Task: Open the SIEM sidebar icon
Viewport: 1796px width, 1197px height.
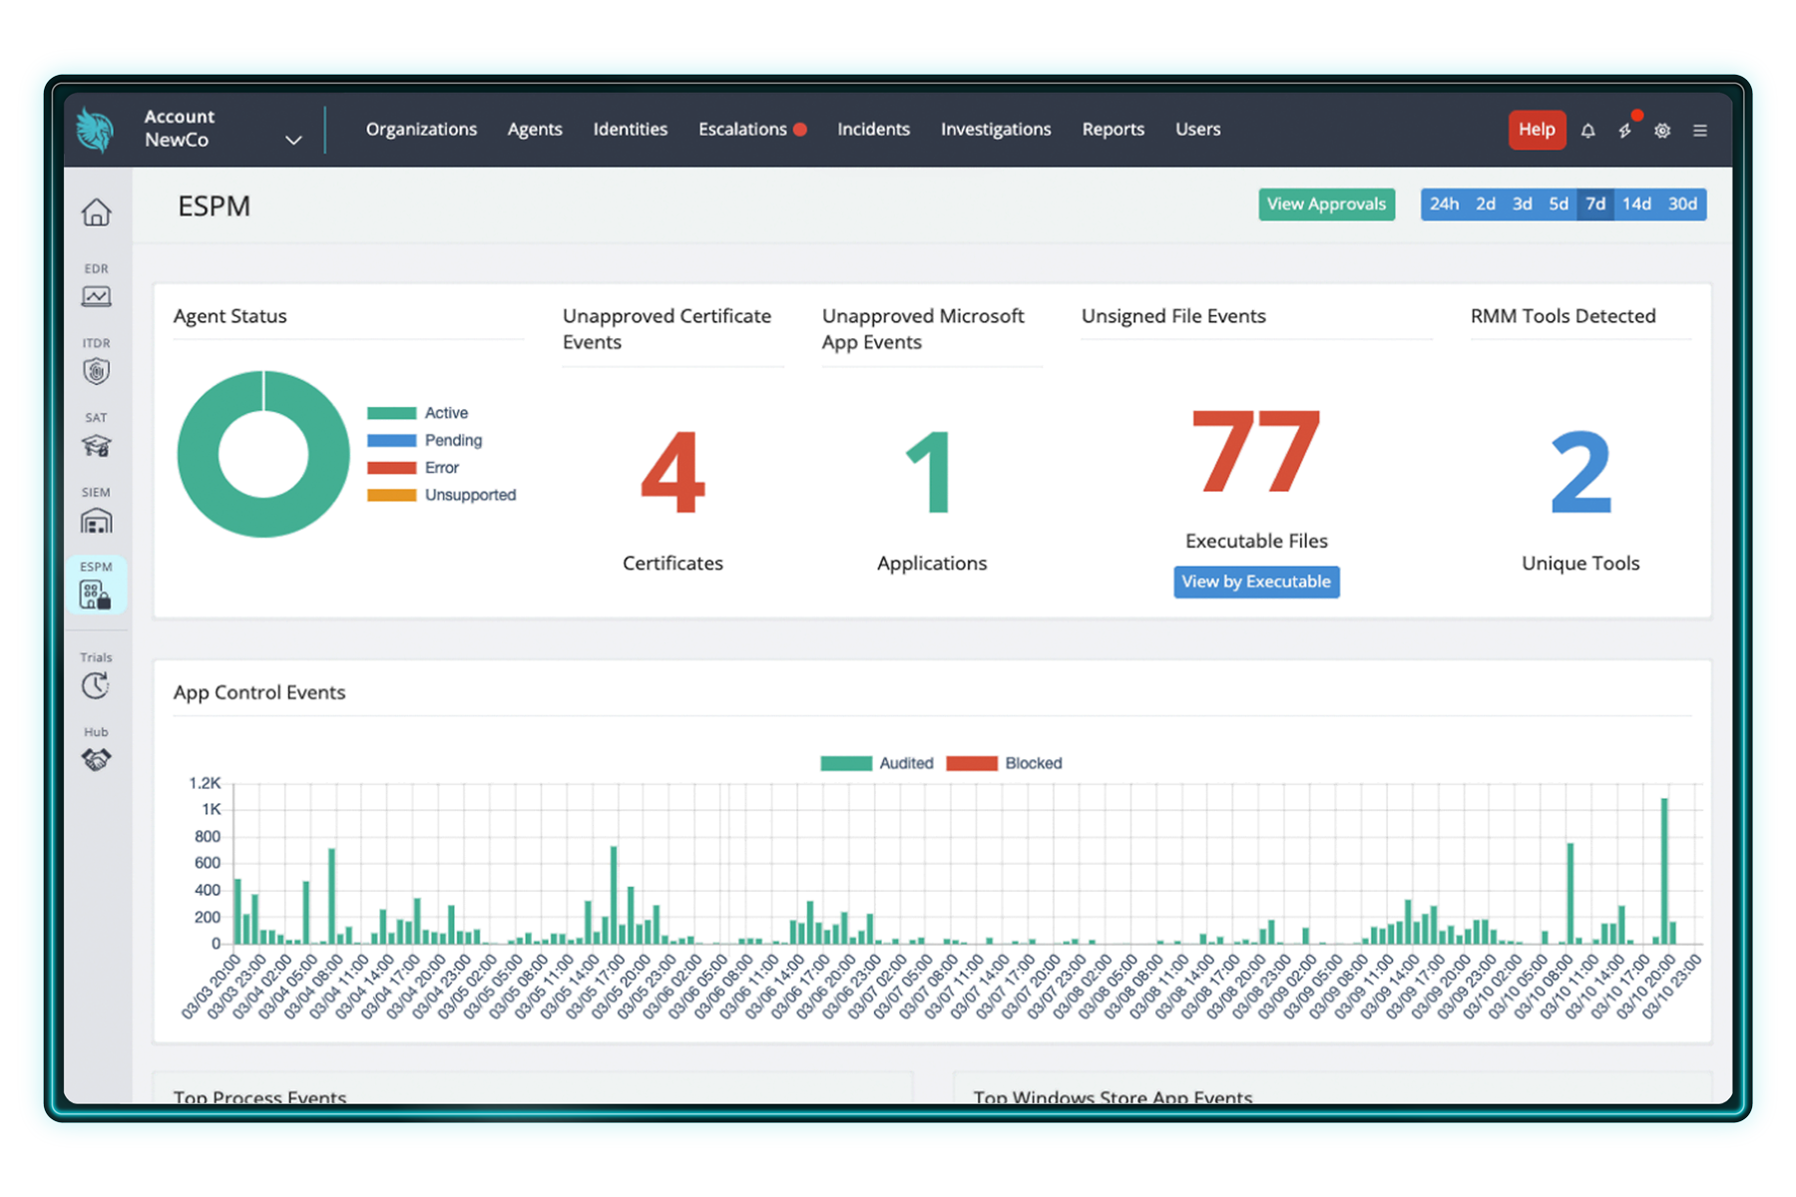Action: tap(96, 520)
